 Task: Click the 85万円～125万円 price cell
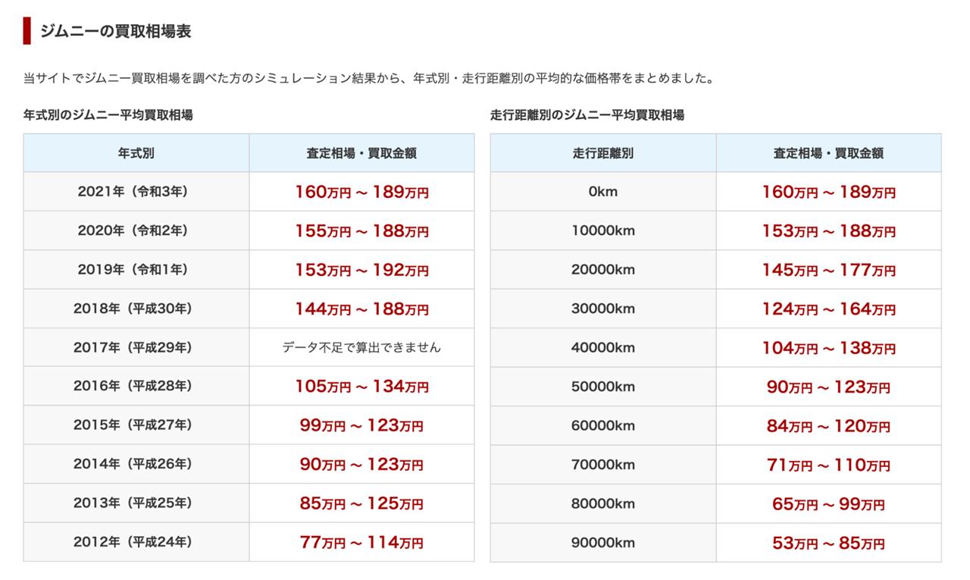pyautogui.click(x=361, y=503)
